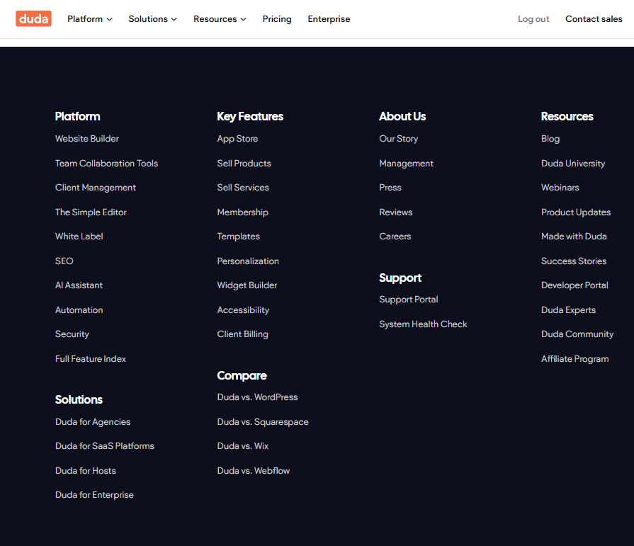Click the Contact sales button
The width and height of the screenshot is (634, 546).
click(x=594, y=19)
